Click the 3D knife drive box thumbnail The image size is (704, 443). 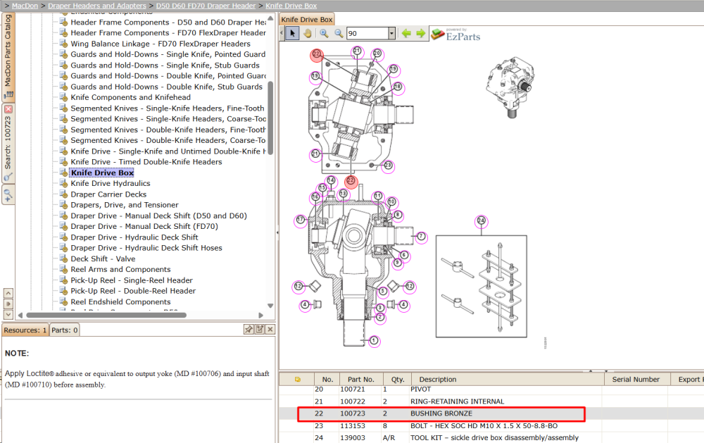point(510,87)
